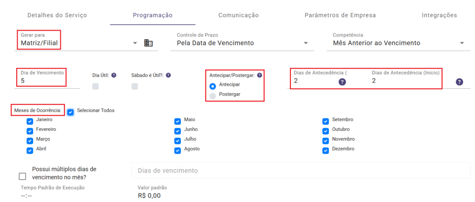The image size is (475, 202).
Task: Click the Dias de vencimento text field
Action: [x=301, y=170]
